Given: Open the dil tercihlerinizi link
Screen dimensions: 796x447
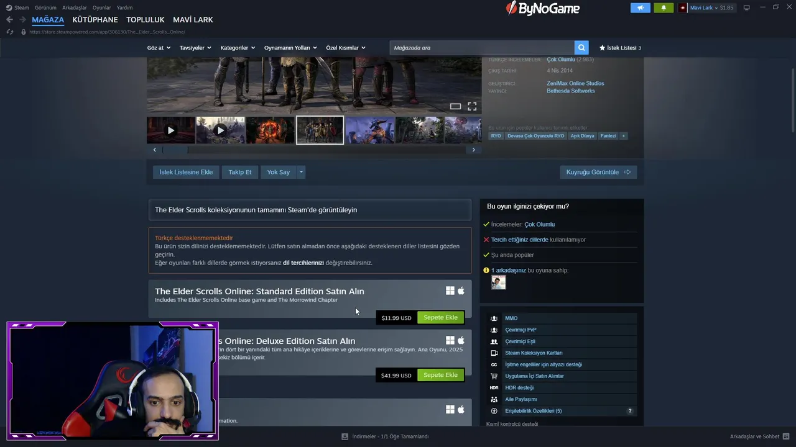Looking at the screenshot, I should pyautogui.click(x=303, y=263).
